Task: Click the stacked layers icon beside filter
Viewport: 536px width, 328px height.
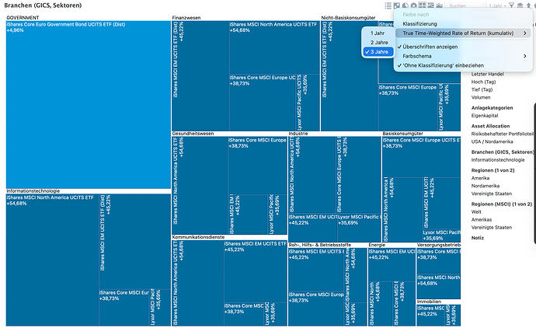Action: [x=520, y=5]
